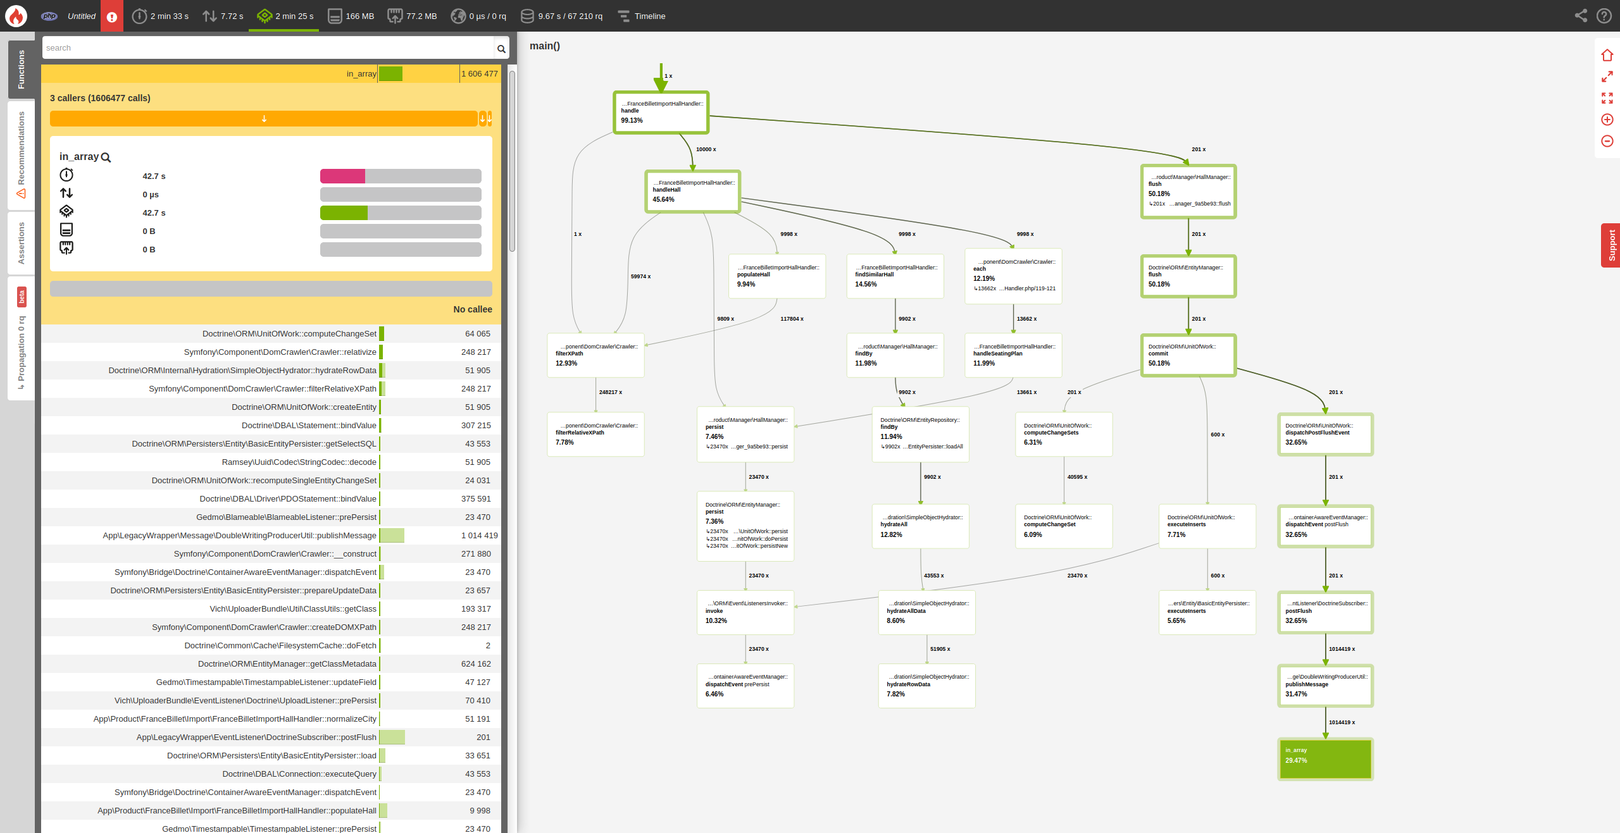This screenshot has width=1620, height=833.
Task: Select Doctrine\DBAL\Statement::bindValue row
Action: (x=271, y=426)
